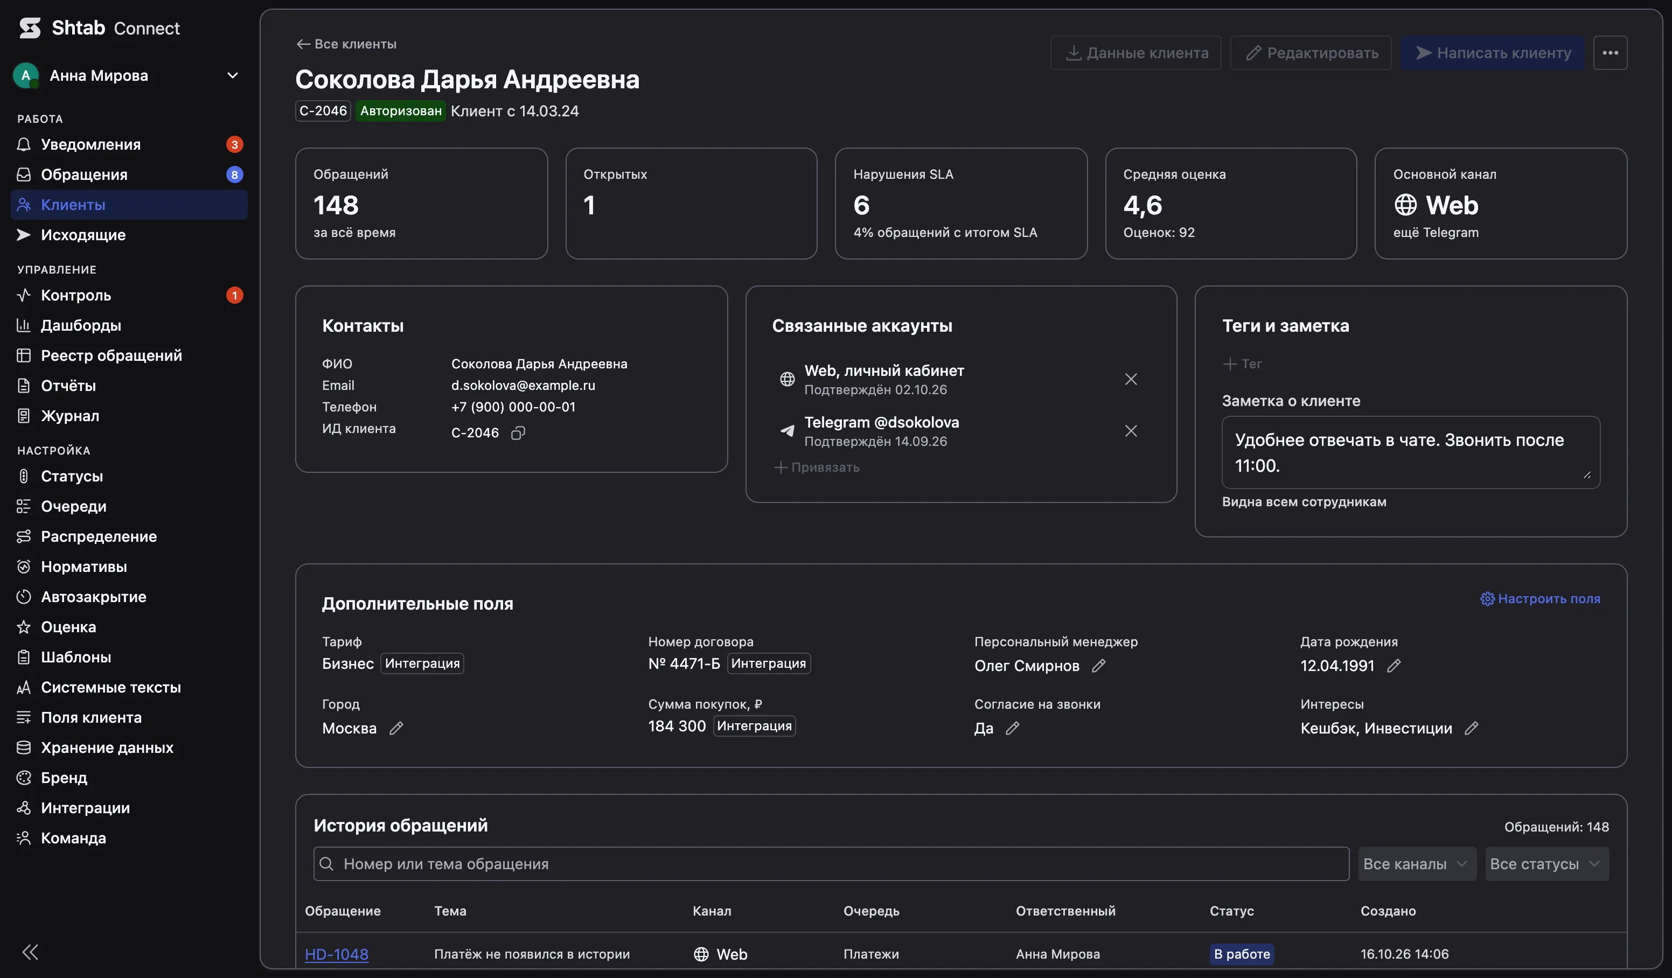The width and height of the screenshot is (1672, 978).
Task: Open Реестр обращений
Action: (x=129, y=355)
